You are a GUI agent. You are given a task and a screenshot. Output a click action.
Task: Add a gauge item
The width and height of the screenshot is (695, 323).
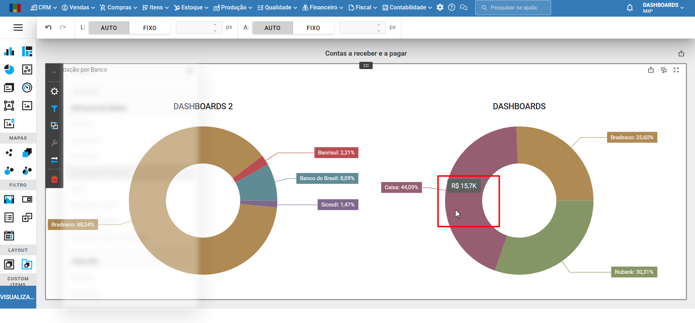[27, 88]
